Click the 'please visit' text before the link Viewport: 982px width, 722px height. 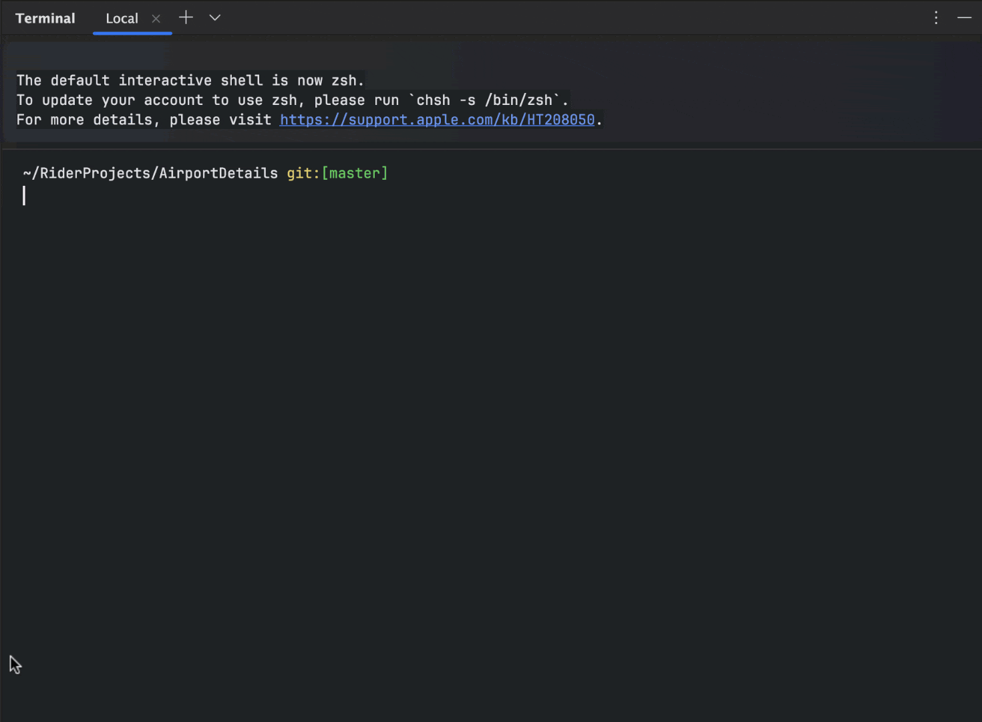220,120
